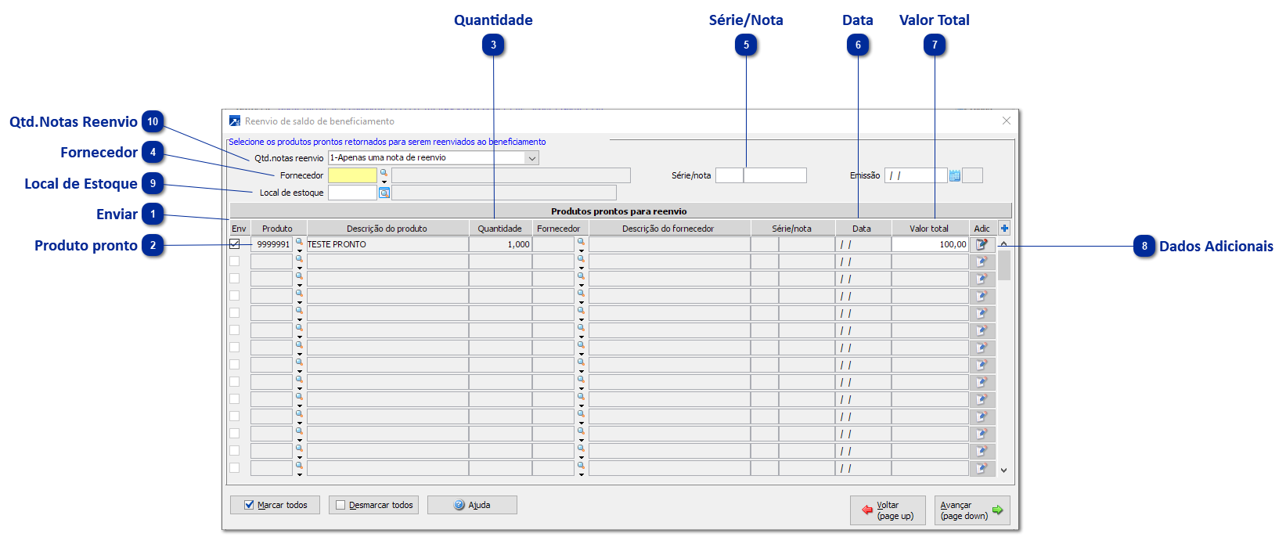Image resolution: width=1286 pixels, height=537 pixels.
Task: Open Ajuda help button
Action: (472, 505)
